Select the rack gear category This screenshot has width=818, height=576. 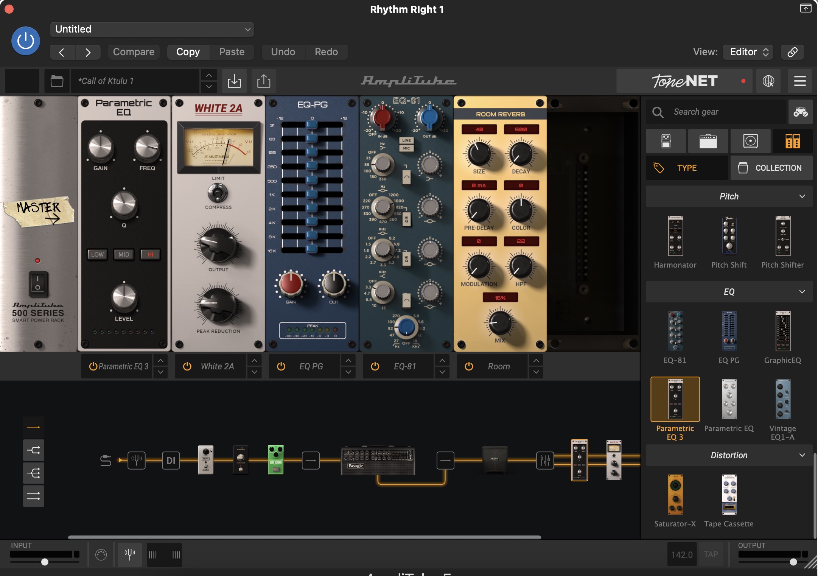[x=793, y=141]
